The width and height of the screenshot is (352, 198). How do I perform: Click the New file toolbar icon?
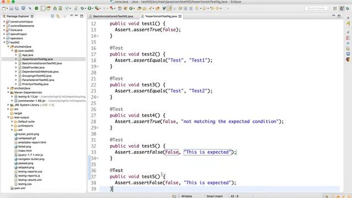(4, 8)
